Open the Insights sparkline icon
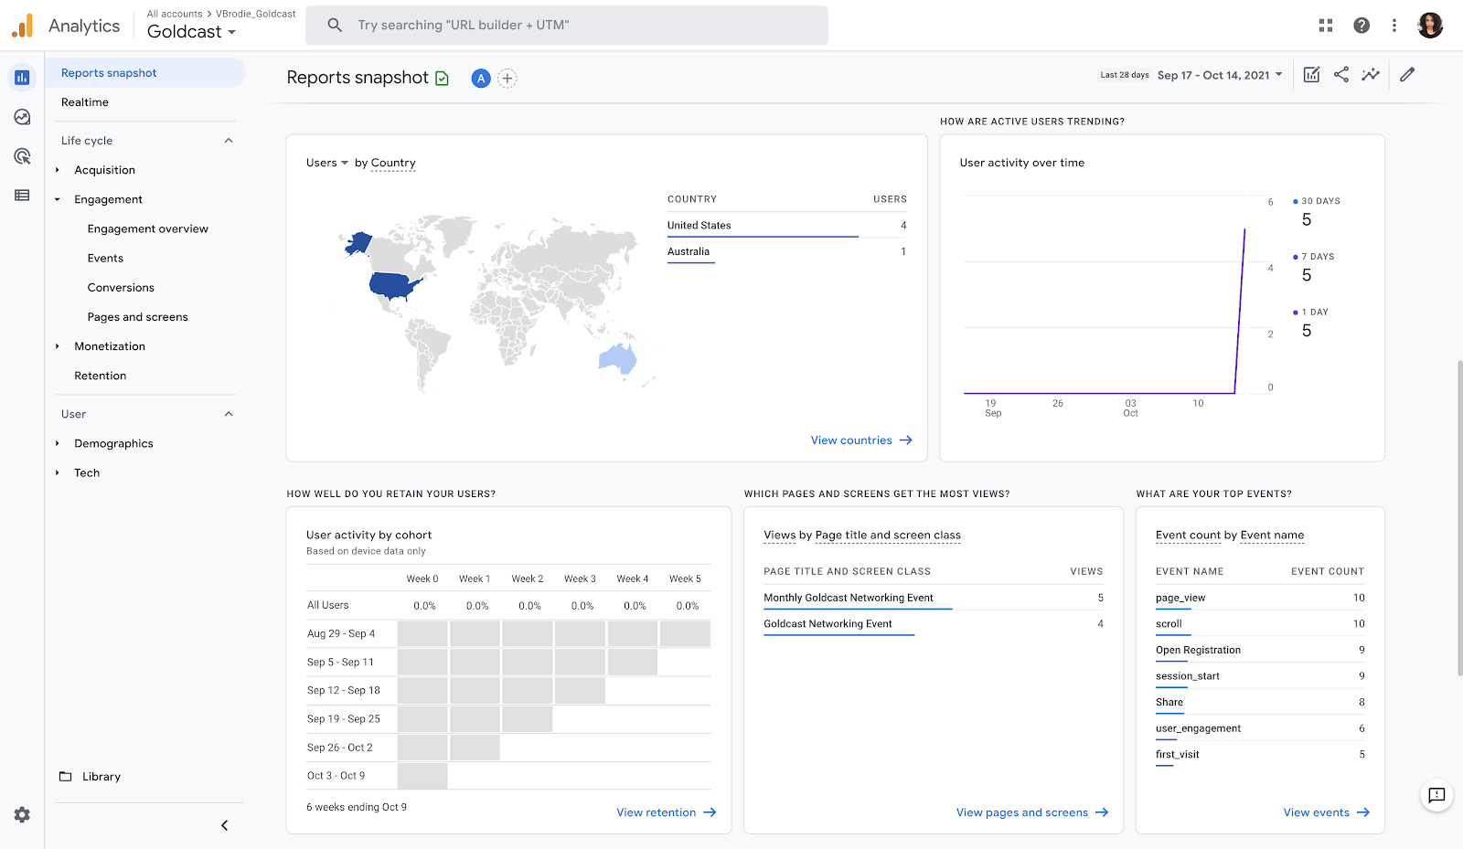Screen dimensions: 1463x849 [1370, 75]
